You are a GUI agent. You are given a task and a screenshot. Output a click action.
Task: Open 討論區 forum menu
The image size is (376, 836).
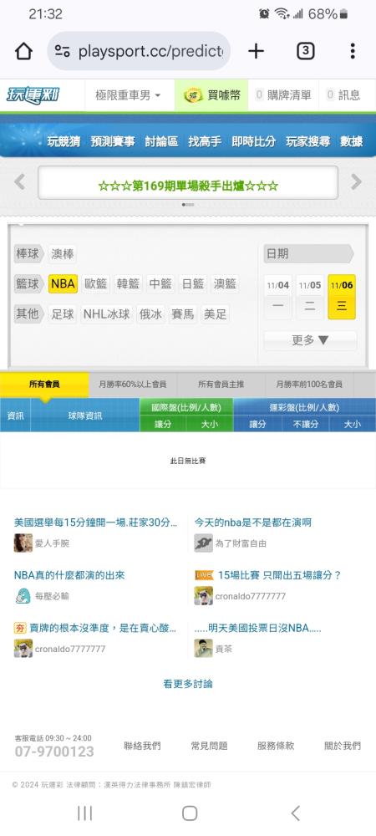coord(161,141)
